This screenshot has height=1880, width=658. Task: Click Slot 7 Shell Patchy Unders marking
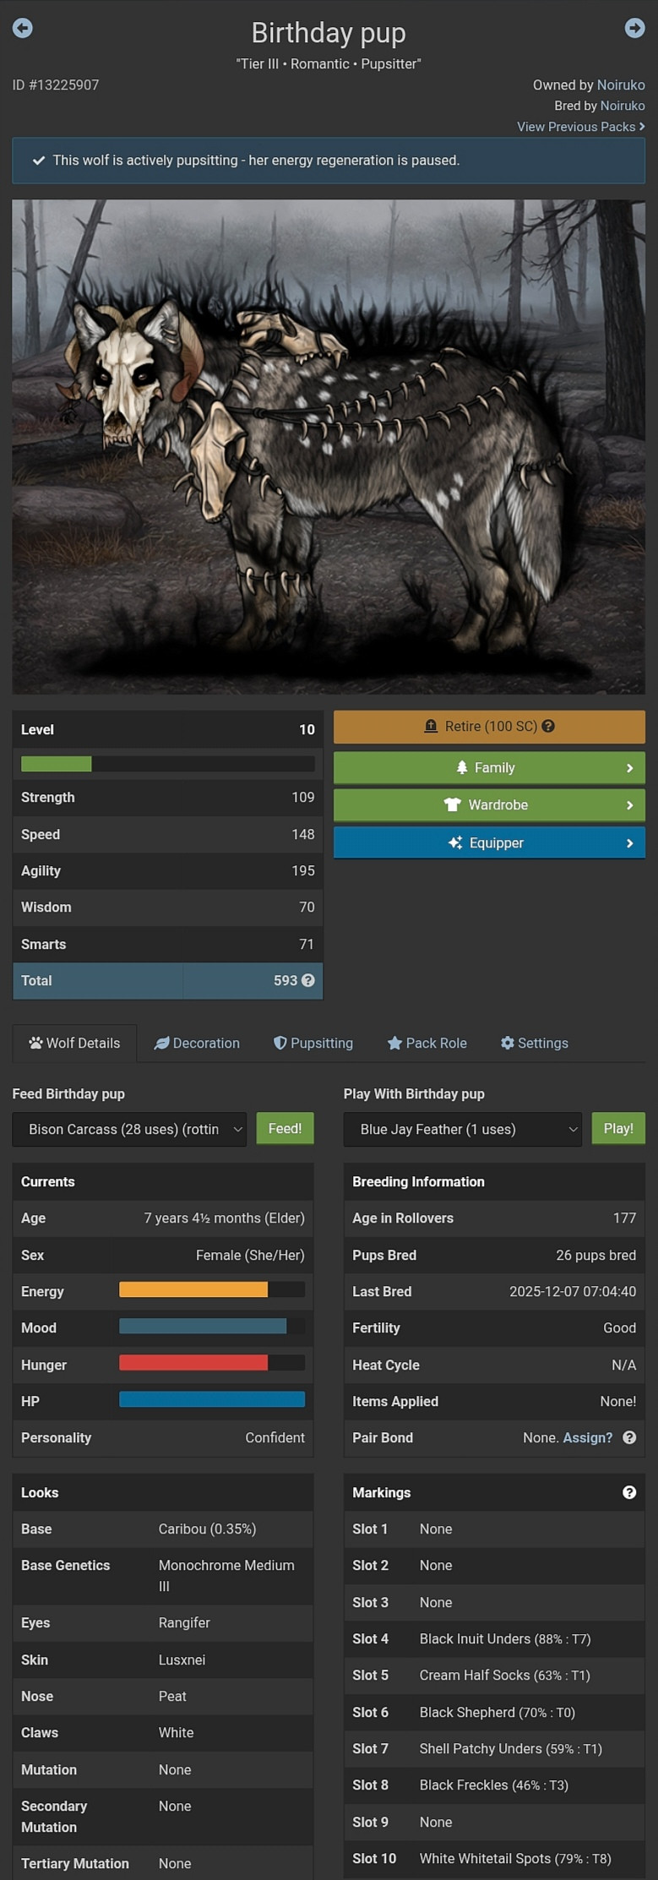(511, 1748)
